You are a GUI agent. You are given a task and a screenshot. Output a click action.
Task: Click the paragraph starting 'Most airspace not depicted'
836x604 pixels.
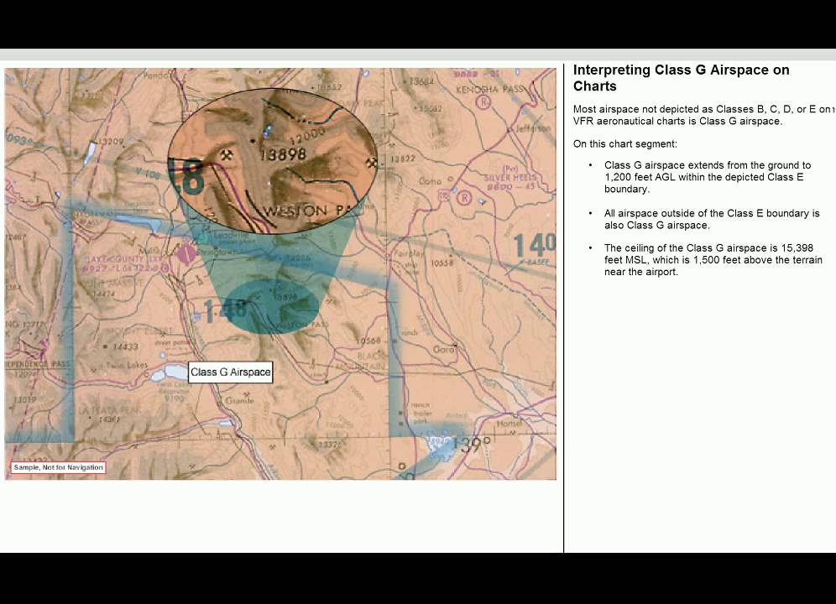[702, 115]
